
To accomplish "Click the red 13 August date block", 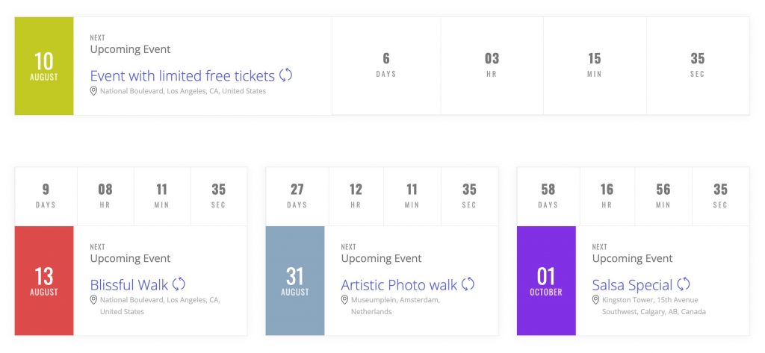I will [x=44, y=281].
